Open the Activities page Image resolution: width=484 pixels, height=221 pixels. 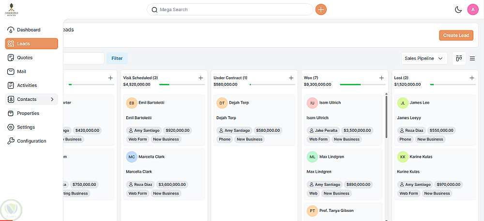[x=27, y=85]
